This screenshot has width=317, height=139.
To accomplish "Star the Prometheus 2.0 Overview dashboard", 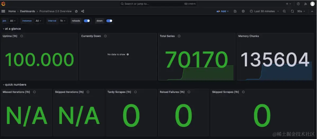I will coord(76,11).
